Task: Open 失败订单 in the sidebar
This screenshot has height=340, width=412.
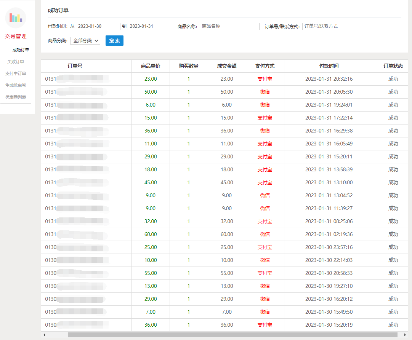Action: pos(16,62)
